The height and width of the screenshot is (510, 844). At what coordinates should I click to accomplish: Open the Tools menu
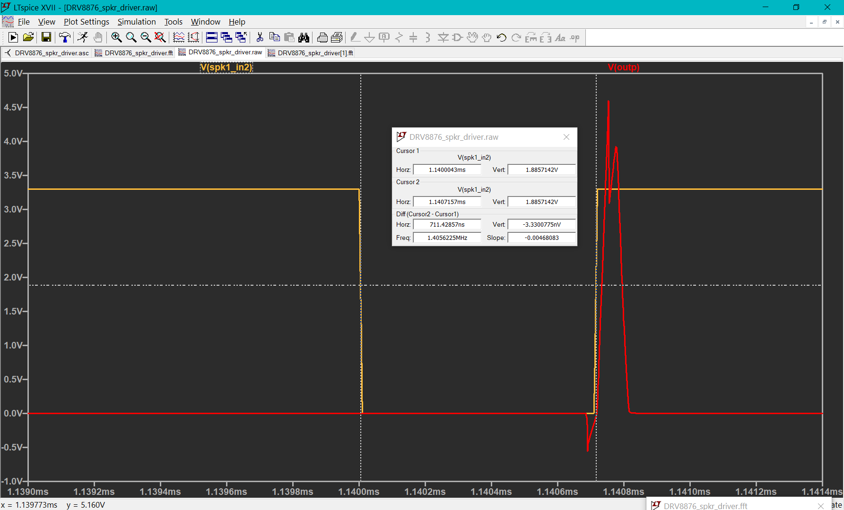click(173, 22)
